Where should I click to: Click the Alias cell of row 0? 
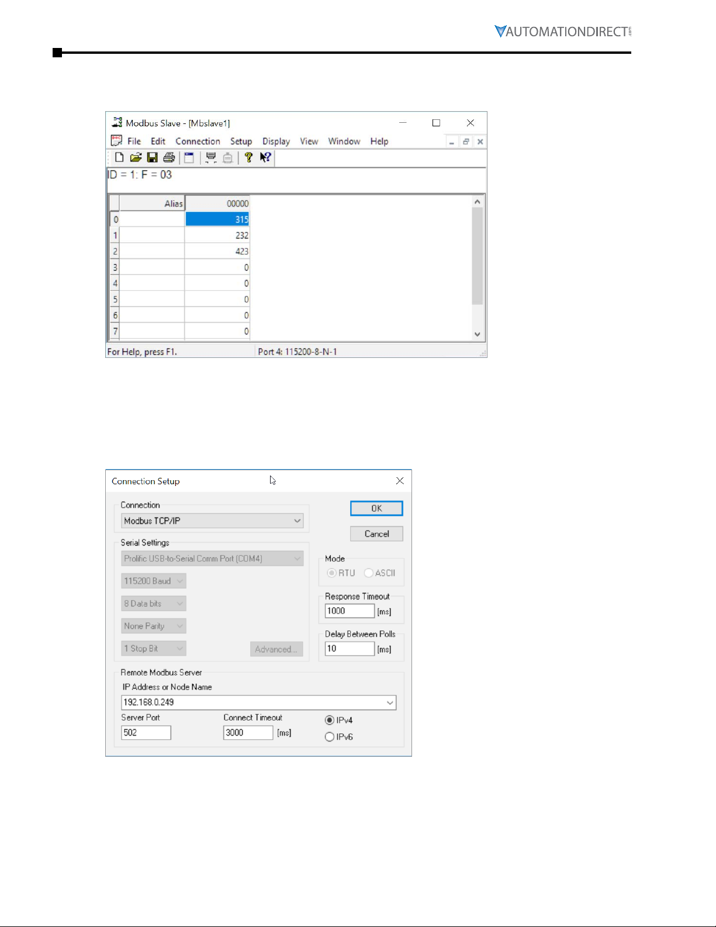(x=152, y=219)
